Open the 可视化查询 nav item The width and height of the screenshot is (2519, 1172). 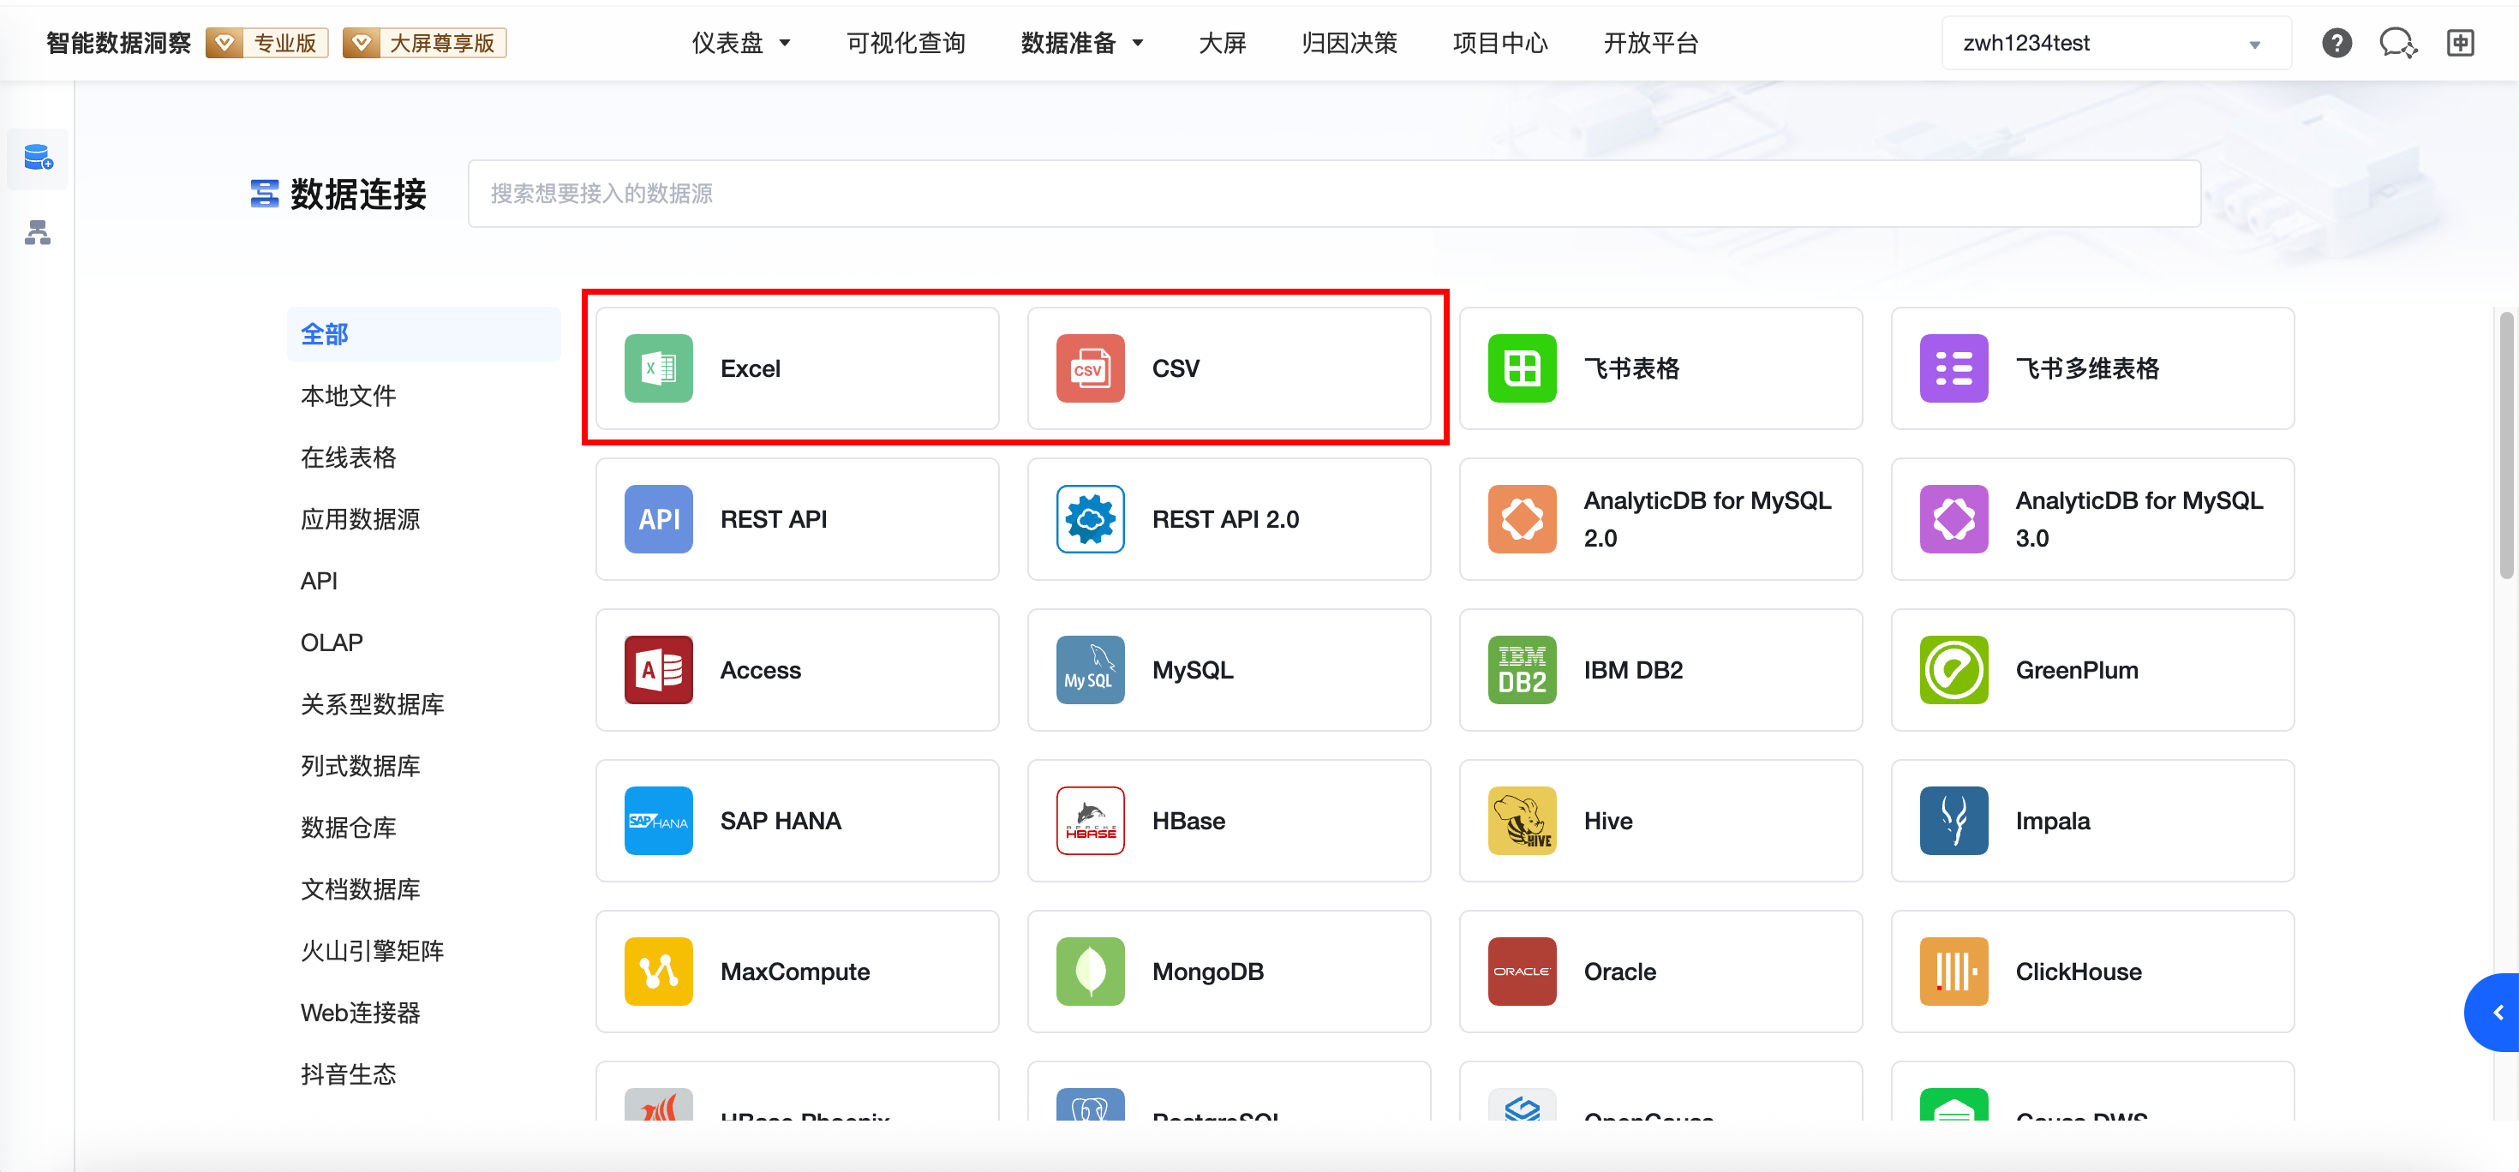coord(906,43)
